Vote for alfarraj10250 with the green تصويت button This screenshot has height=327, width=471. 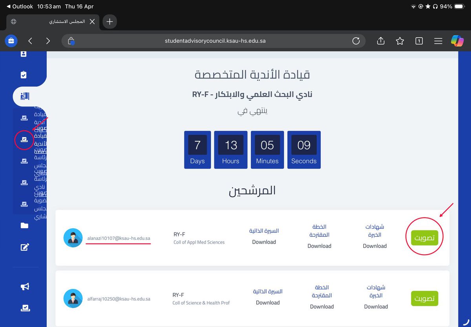click(425, 299)
